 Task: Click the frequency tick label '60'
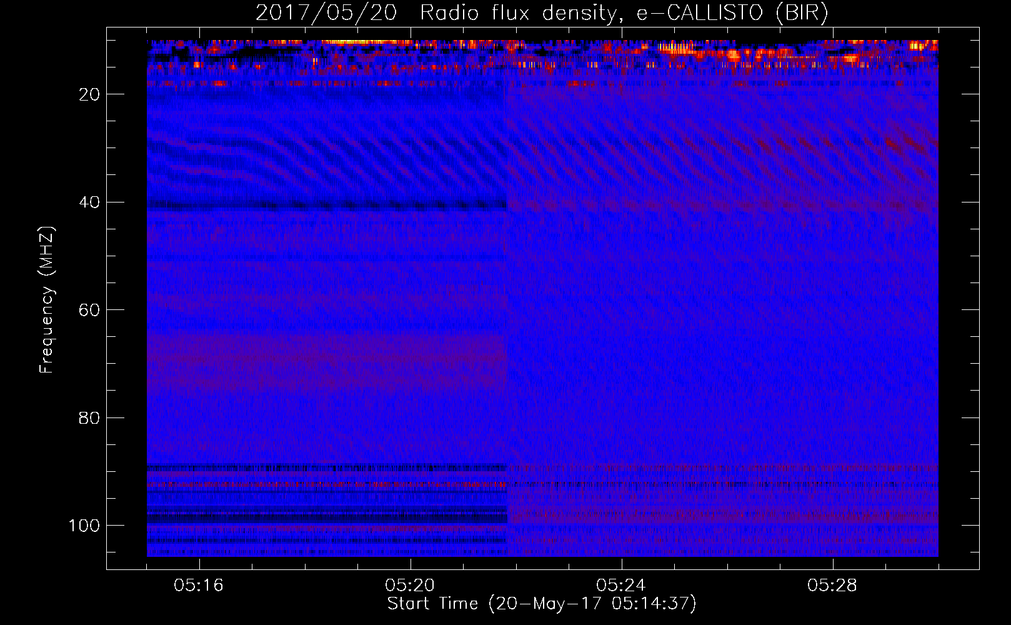89,310
